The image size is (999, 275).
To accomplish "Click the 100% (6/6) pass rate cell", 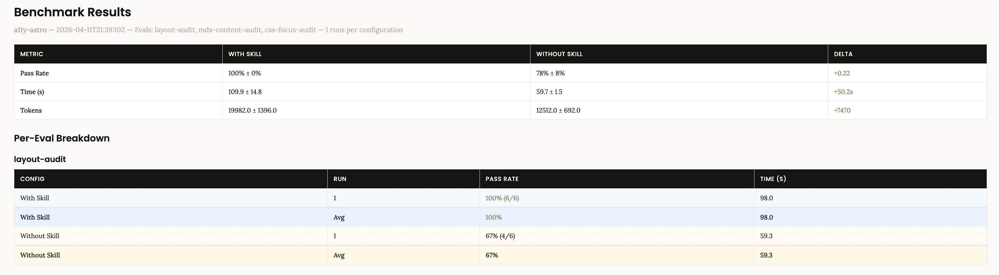I will (616, 198).
